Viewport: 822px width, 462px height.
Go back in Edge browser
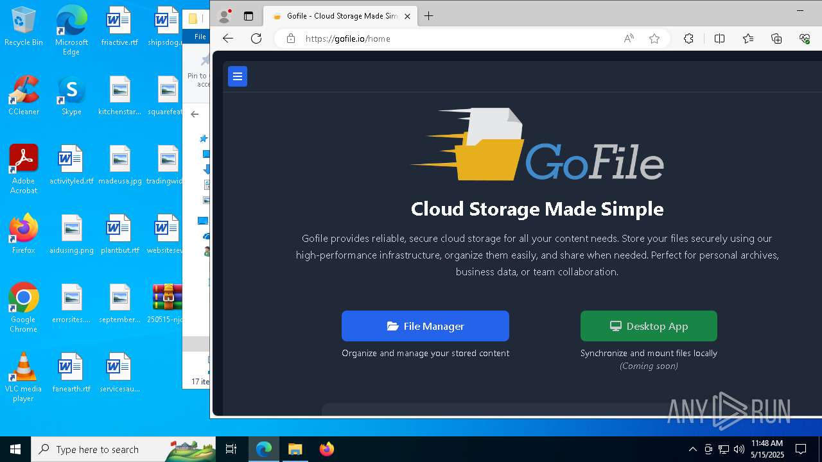click(x=228, y=38)
